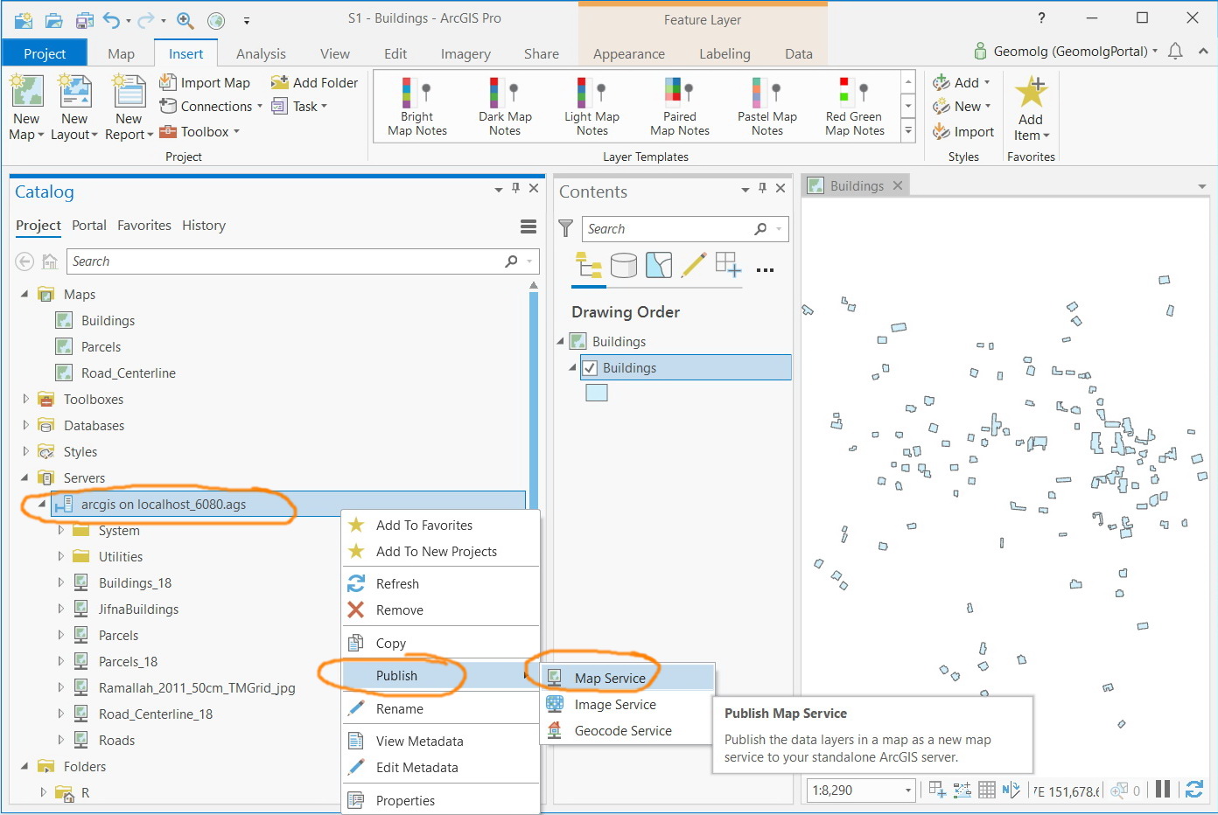Open the Share ribbon tab
This screenshot has width=1218, height=815.
(542, 53)
